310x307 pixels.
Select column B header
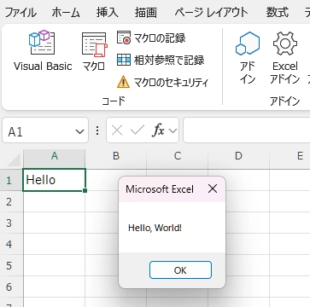pyautogui.click(x=116, y=156)
